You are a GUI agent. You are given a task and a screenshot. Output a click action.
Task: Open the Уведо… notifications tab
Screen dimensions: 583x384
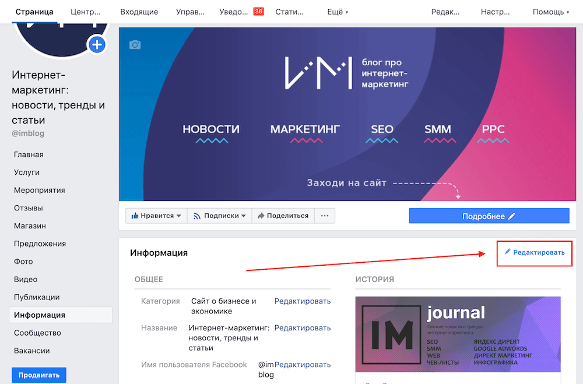tap(234, 12)
